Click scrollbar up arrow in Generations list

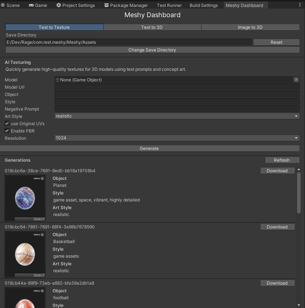pos(299,169)
